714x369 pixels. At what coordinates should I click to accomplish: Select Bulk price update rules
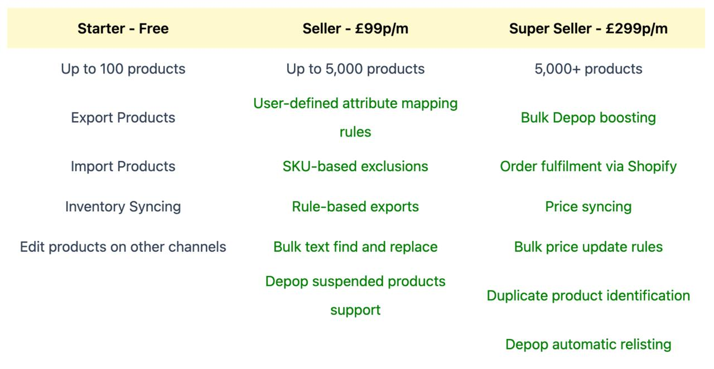click(x=588, y=247)
